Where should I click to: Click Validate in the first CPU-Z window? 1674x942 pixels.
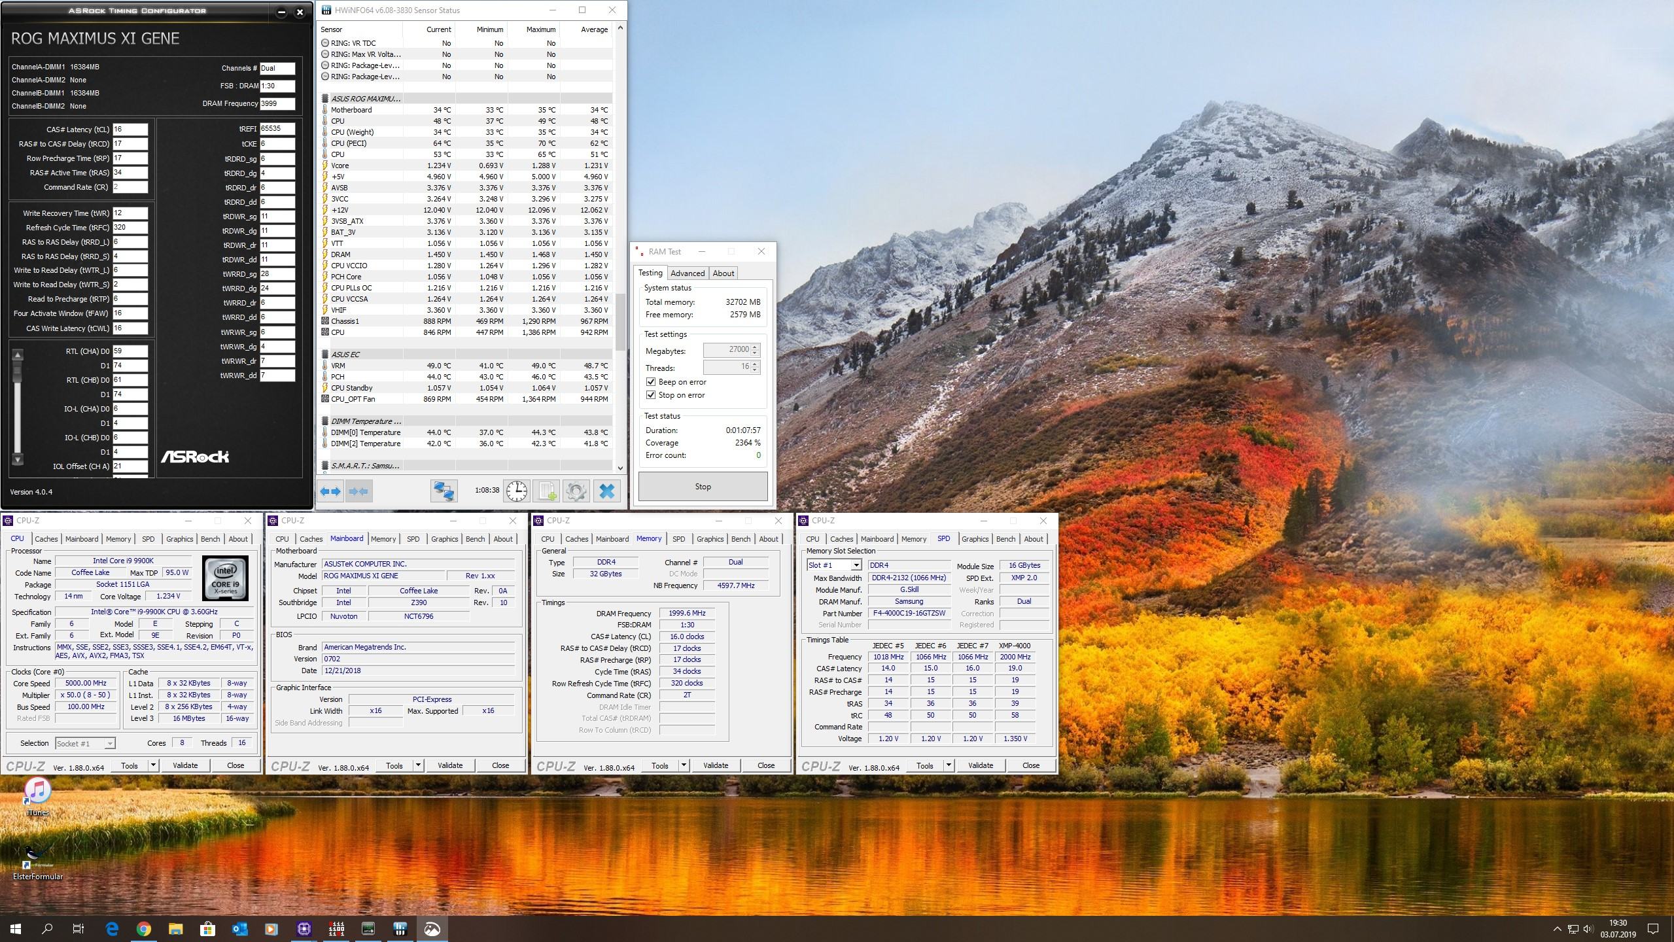[x=185, y=765]
